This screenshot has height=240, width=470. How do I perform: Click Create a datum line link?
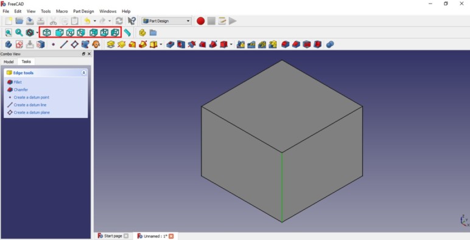30,105
